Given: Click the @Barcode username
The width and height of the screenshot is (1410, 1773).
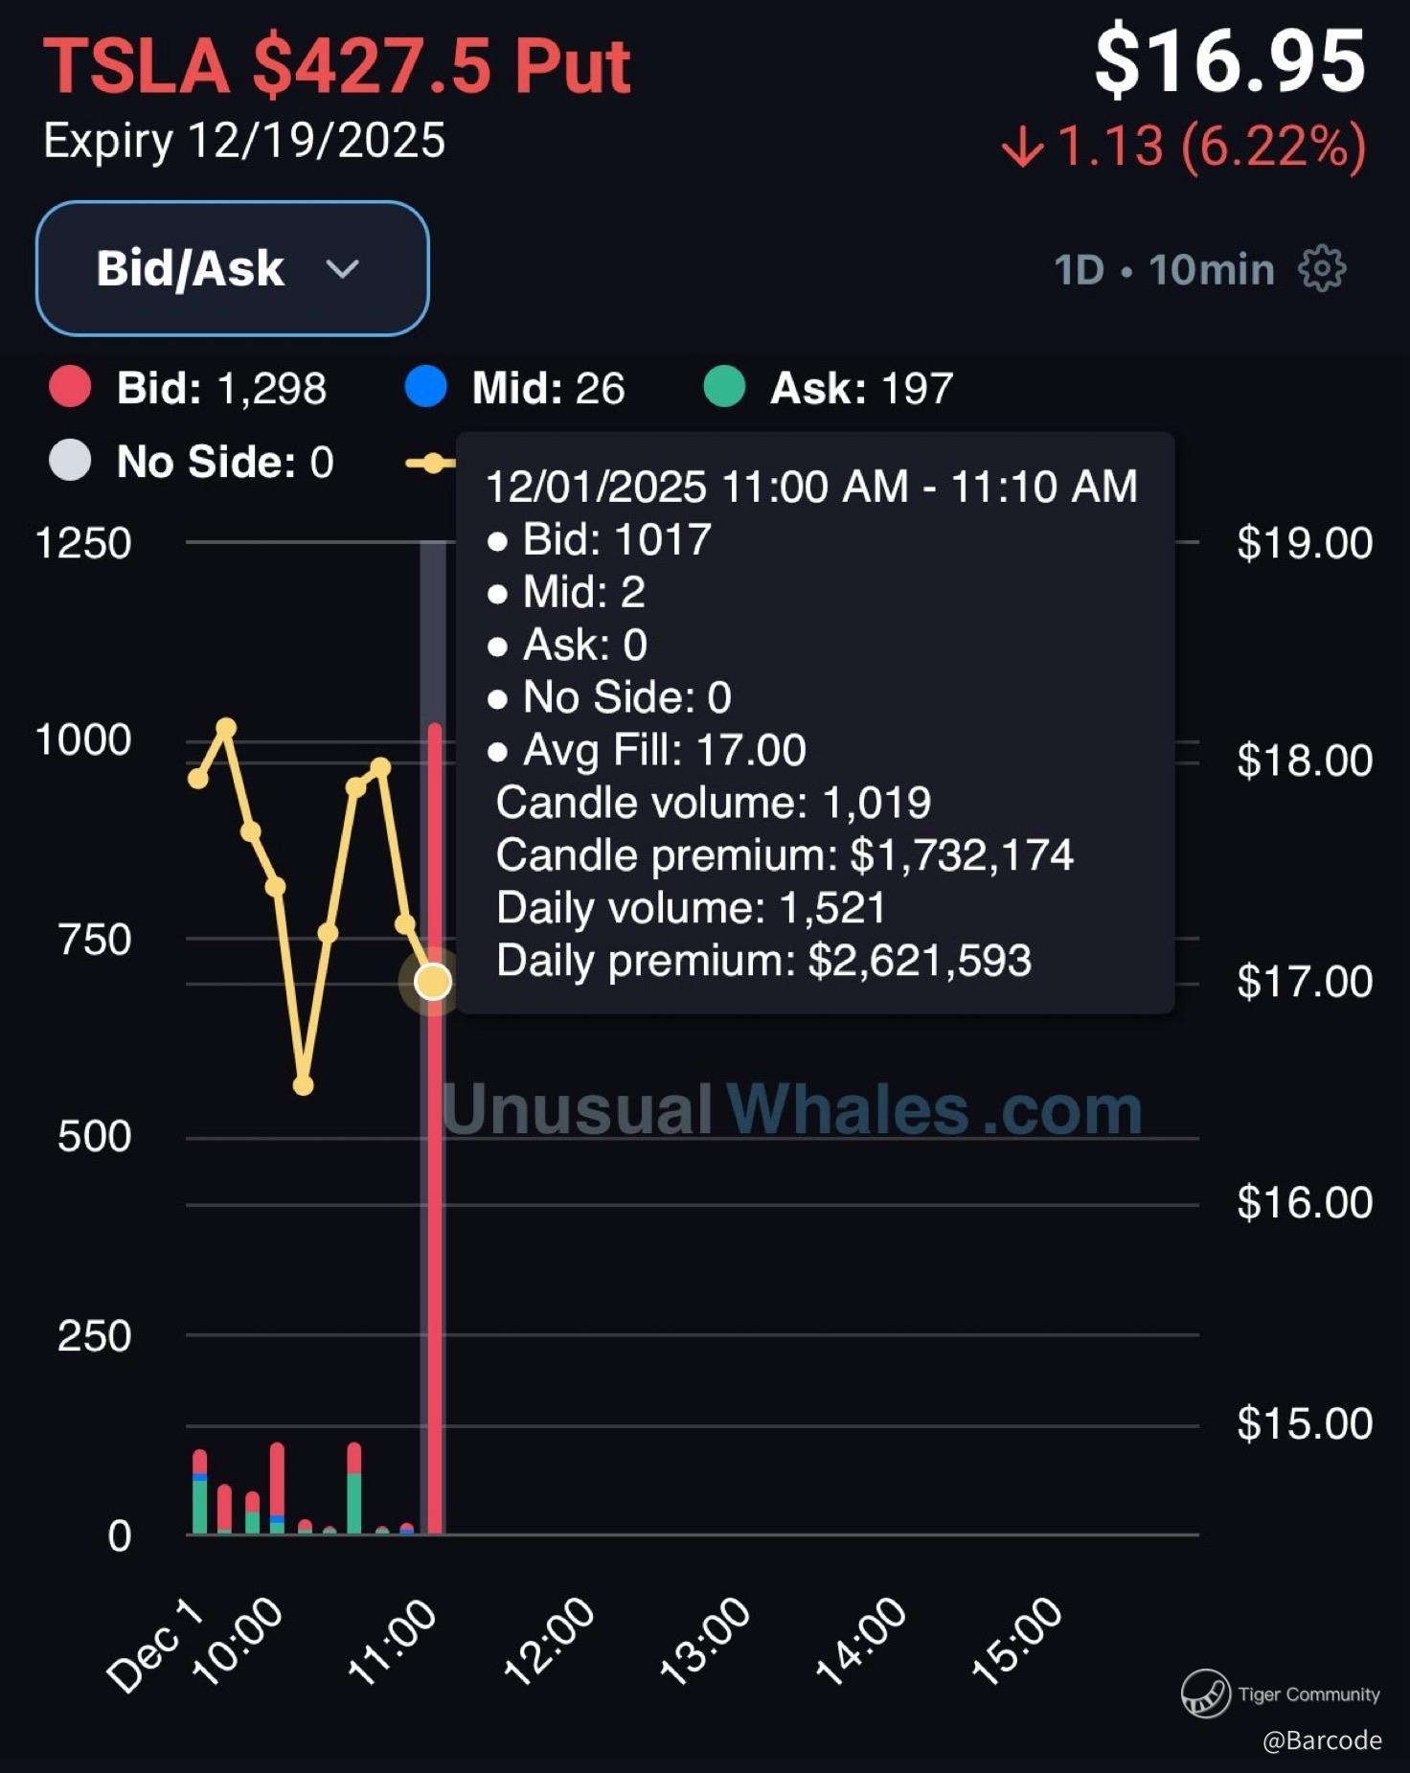Looking at the screenshot, I should [x=1322, y=1739].
